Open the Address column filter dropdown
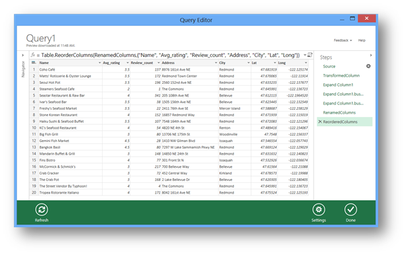This screenshot has width=406, height=255. [x=216, y=63]
